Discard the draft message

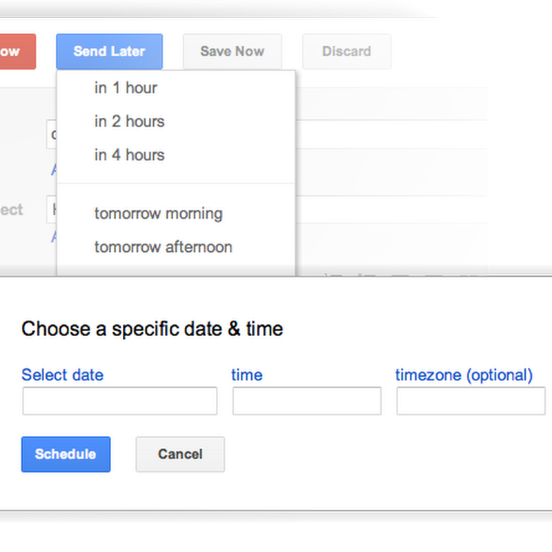tap(346, 52)
